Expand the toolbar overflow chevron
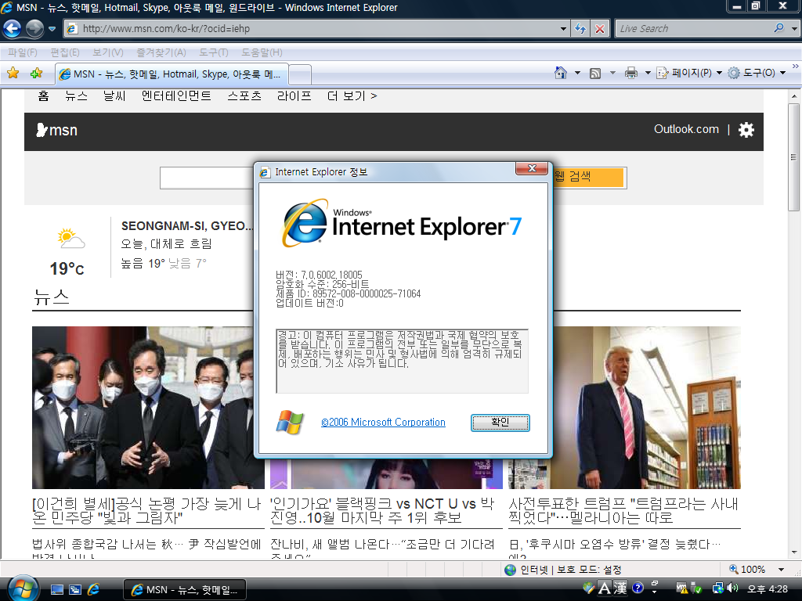802x601 pixels. click(x=796, y=67)
